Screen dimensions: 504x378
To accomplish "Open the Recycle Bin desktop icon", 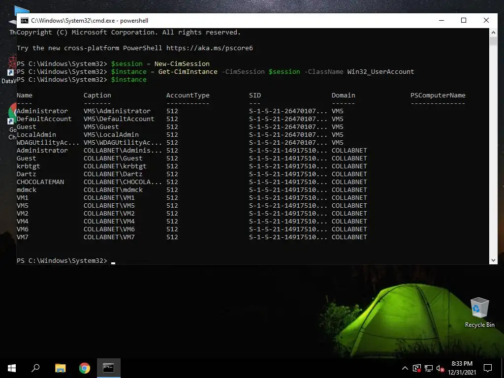I will (479, 313).
